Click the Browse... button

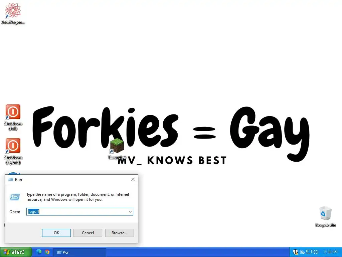pos(119,233)
